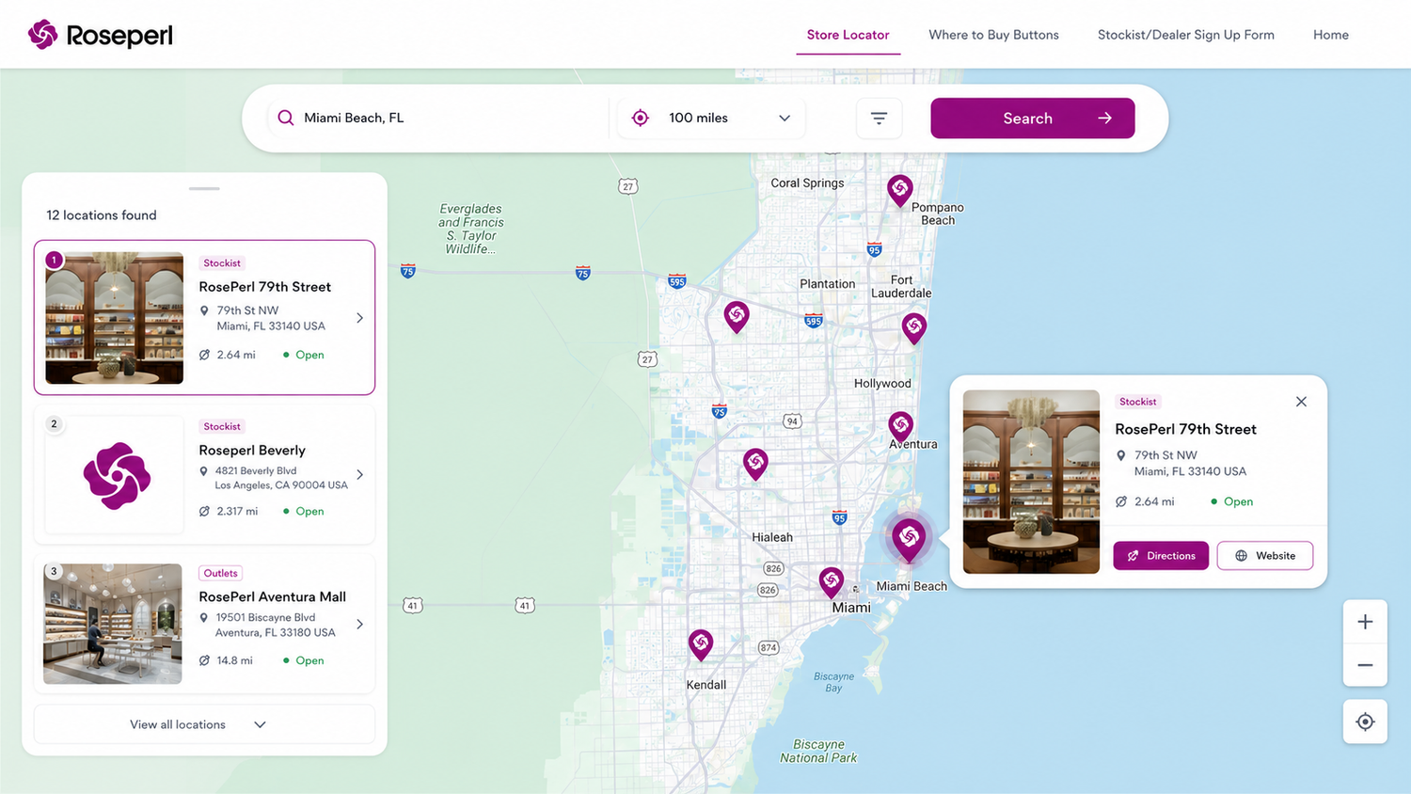Select the map pin at Fort Lauderdale
Viewport: 1411px width, 794px height.
(914, 328)
